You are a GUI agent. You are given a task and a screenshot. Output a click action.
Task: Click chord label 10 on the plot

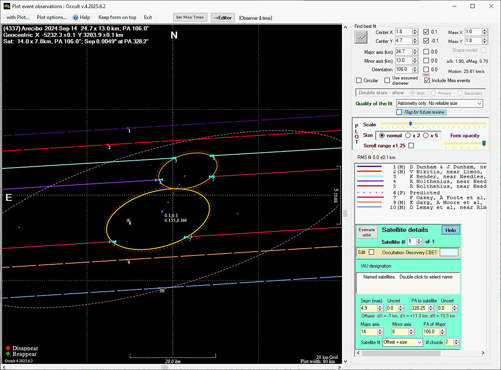162,291
